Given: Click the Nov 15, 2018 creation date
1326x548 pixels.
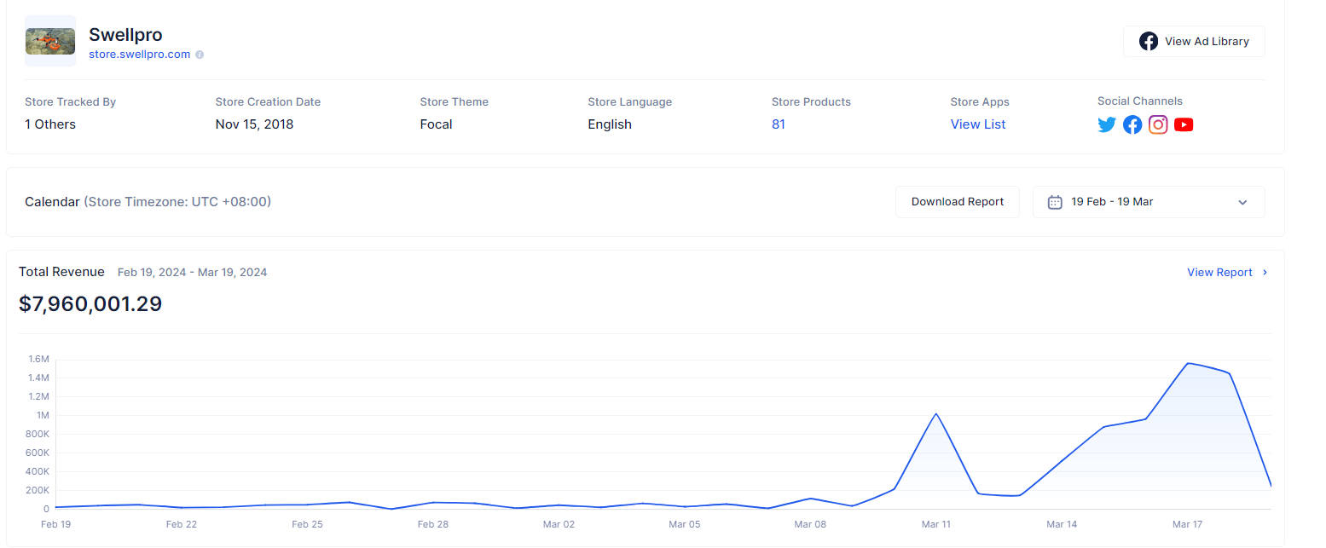Looking at the screenshot, I should pos(254,124).
